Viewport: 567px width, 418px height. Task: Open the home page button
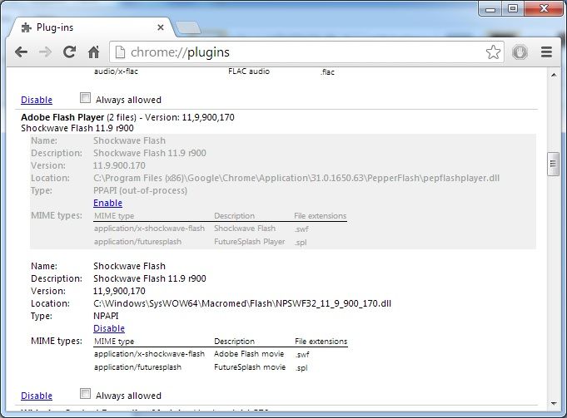(x=93, y=52)
